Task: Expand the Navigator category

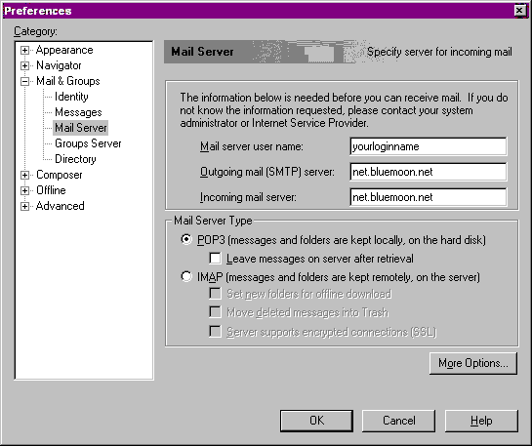Action: [24, 65]
